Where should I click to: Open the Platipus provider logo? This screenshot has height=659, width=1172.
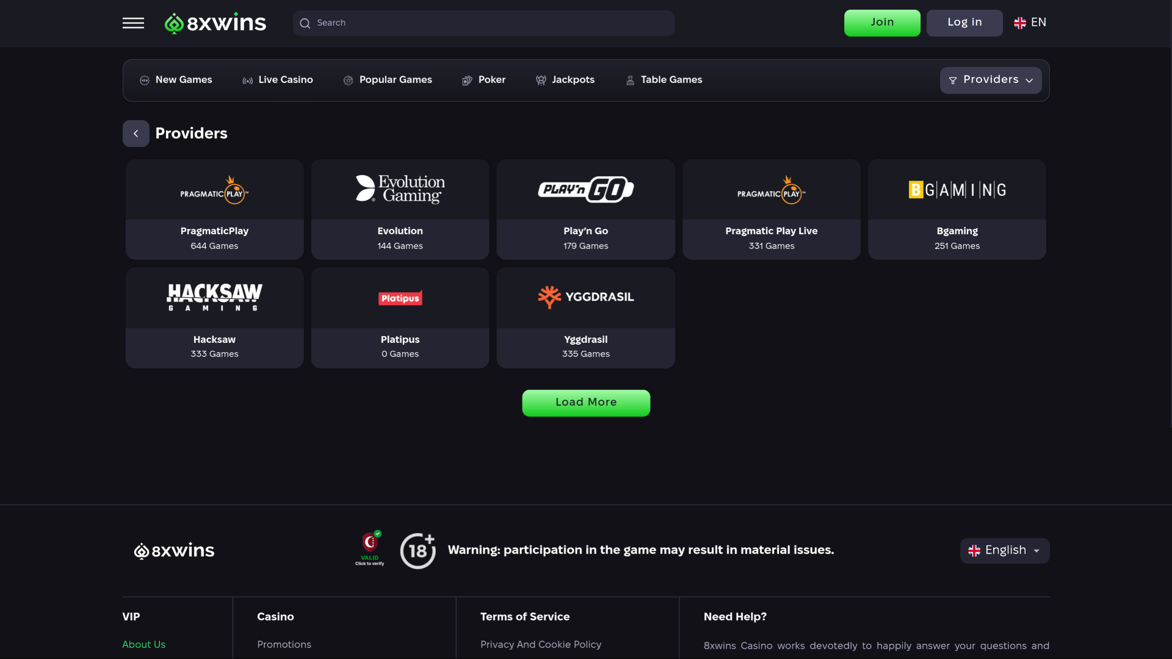(400, 298)
